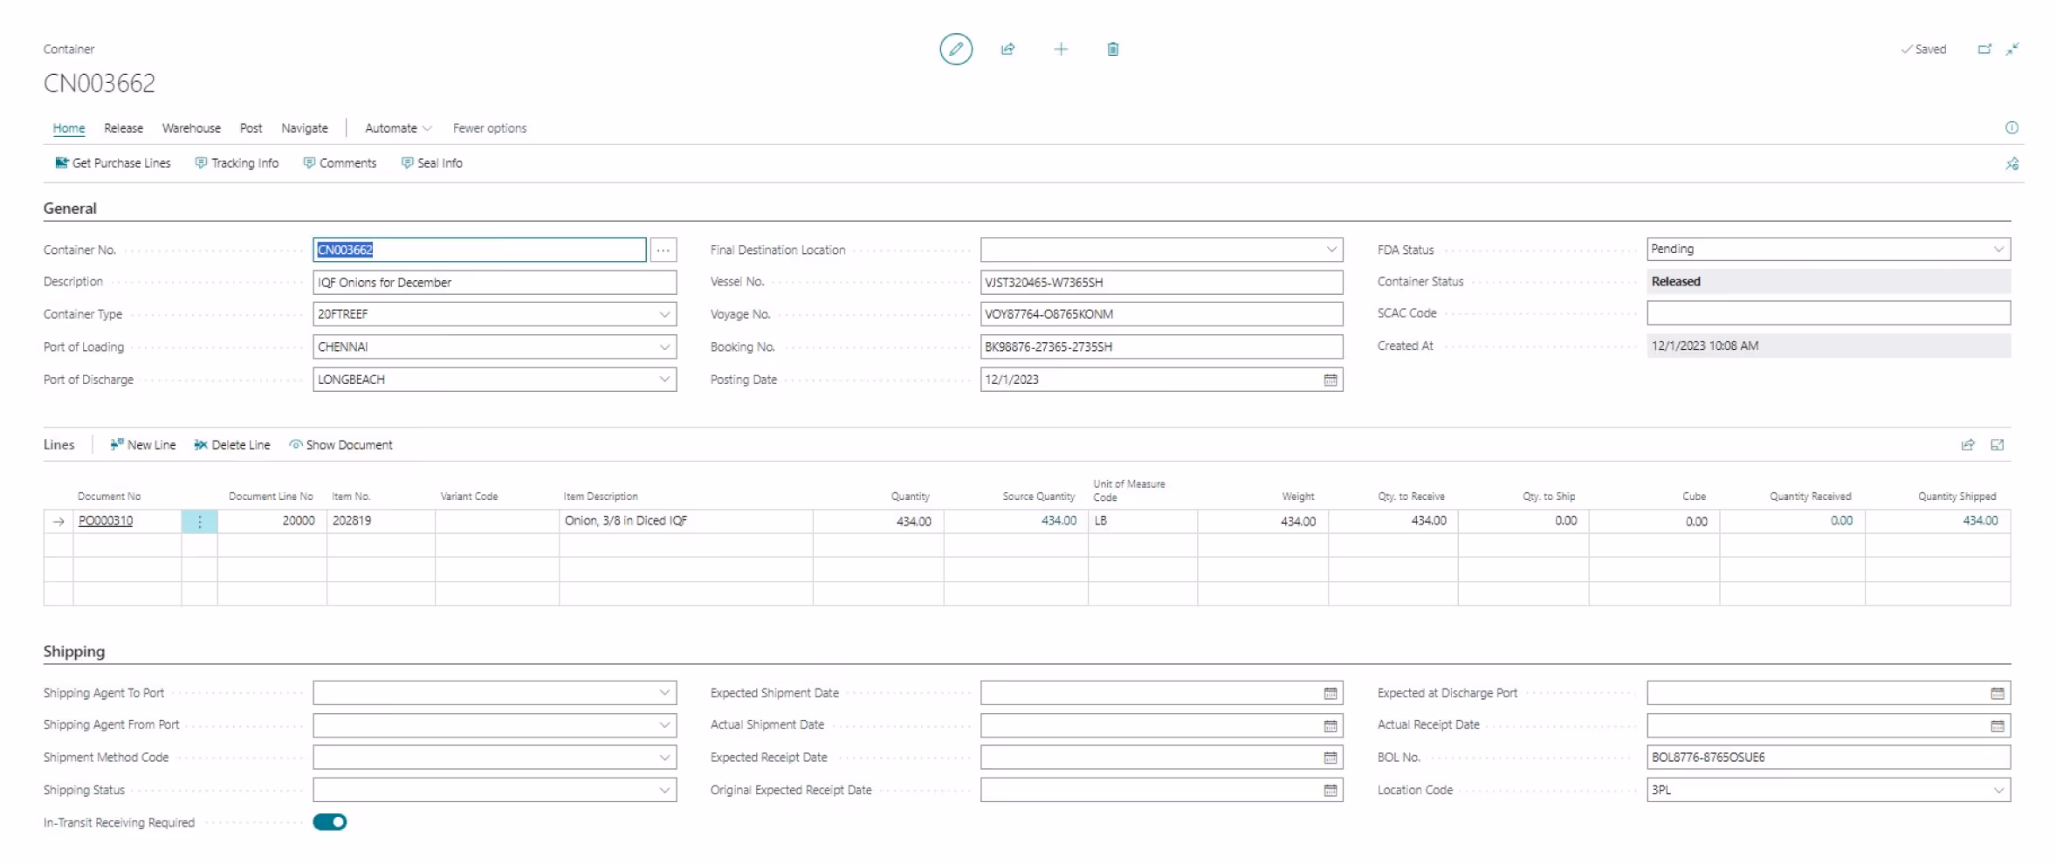
Task: Click Item No. cell 202819
Action: 381,521
